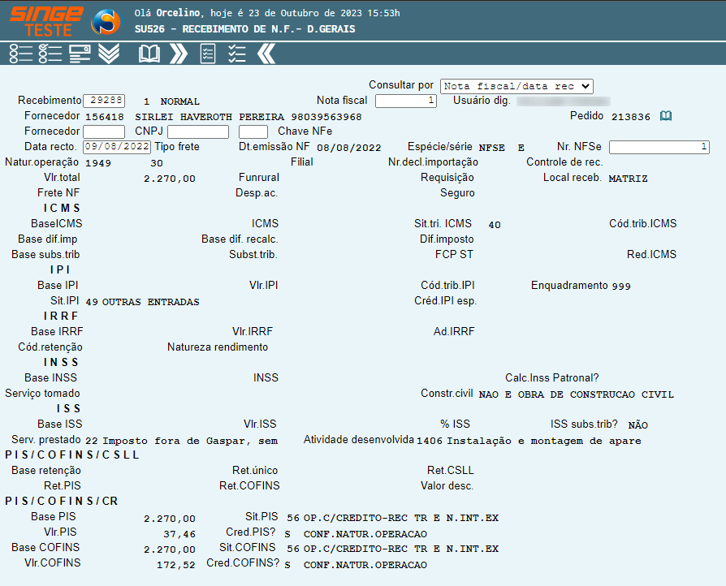Click the empty Fornecedor input field
The height and width of the screenshot is (586, 726).
tap(104, 131)
